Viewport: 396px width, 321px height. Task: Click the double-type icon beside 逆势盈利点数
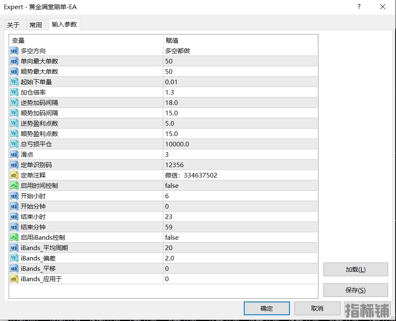[x=14, y=123]
